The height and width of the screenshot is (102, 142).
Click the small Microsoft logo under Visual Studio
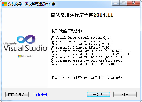(24, 56)
